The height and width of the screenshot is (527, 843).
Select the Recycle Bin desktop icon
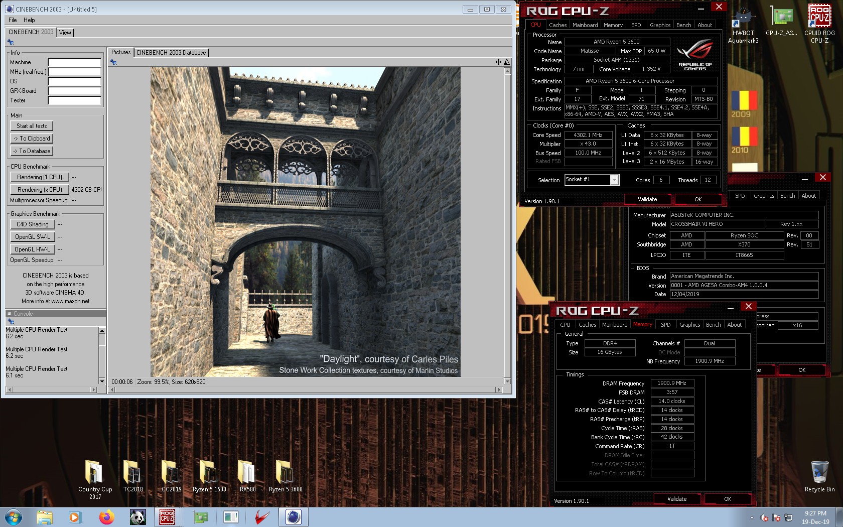click(819, 476)
